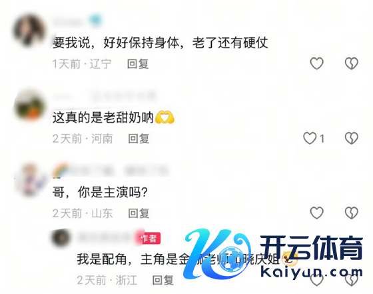373x294 pixels.
Task: Click first commenter's blue badge icon
Action: pos(96,21)
